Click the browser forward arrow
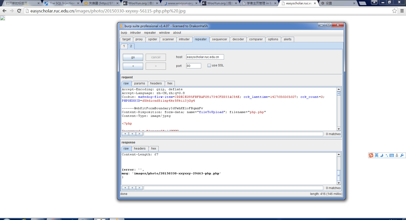This screenshot has height=220, width=406. [12, 11]
